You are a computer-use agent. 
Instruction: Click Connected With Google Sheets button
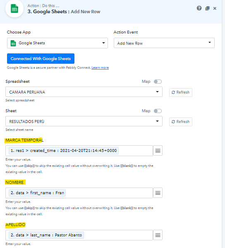41,58
